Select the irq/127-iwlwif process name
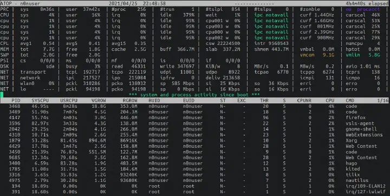Image resolution: width=390 pixels, height=196 pixels. point(366,192)
